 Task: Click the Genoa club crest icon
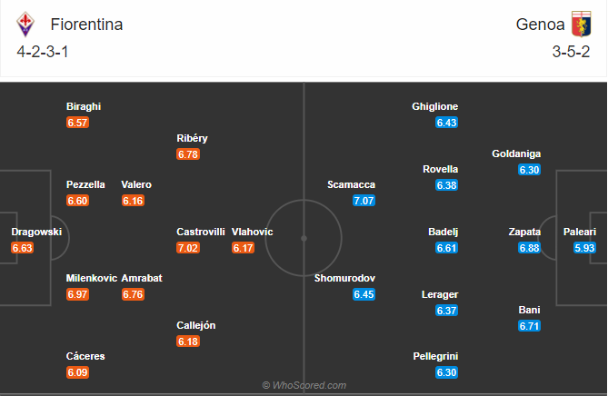click(x=581, y=24)
